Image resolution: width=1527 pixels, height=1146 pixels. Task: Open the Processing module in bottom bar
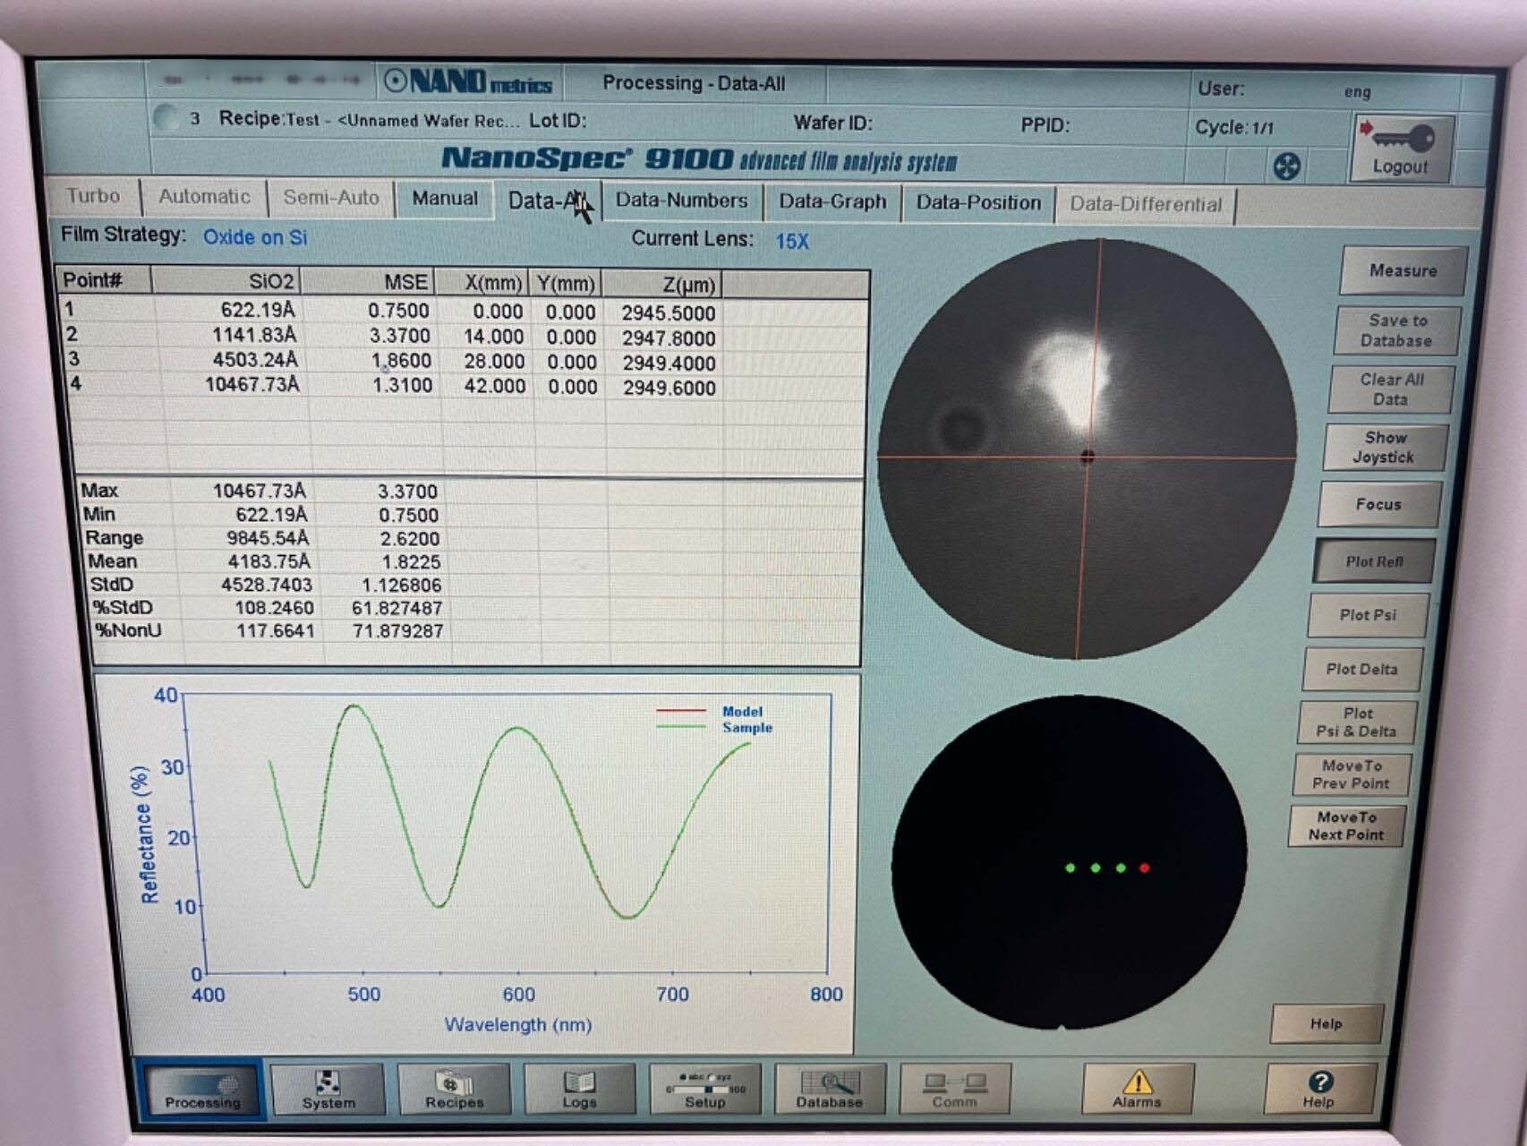[x=202, y=1089]
